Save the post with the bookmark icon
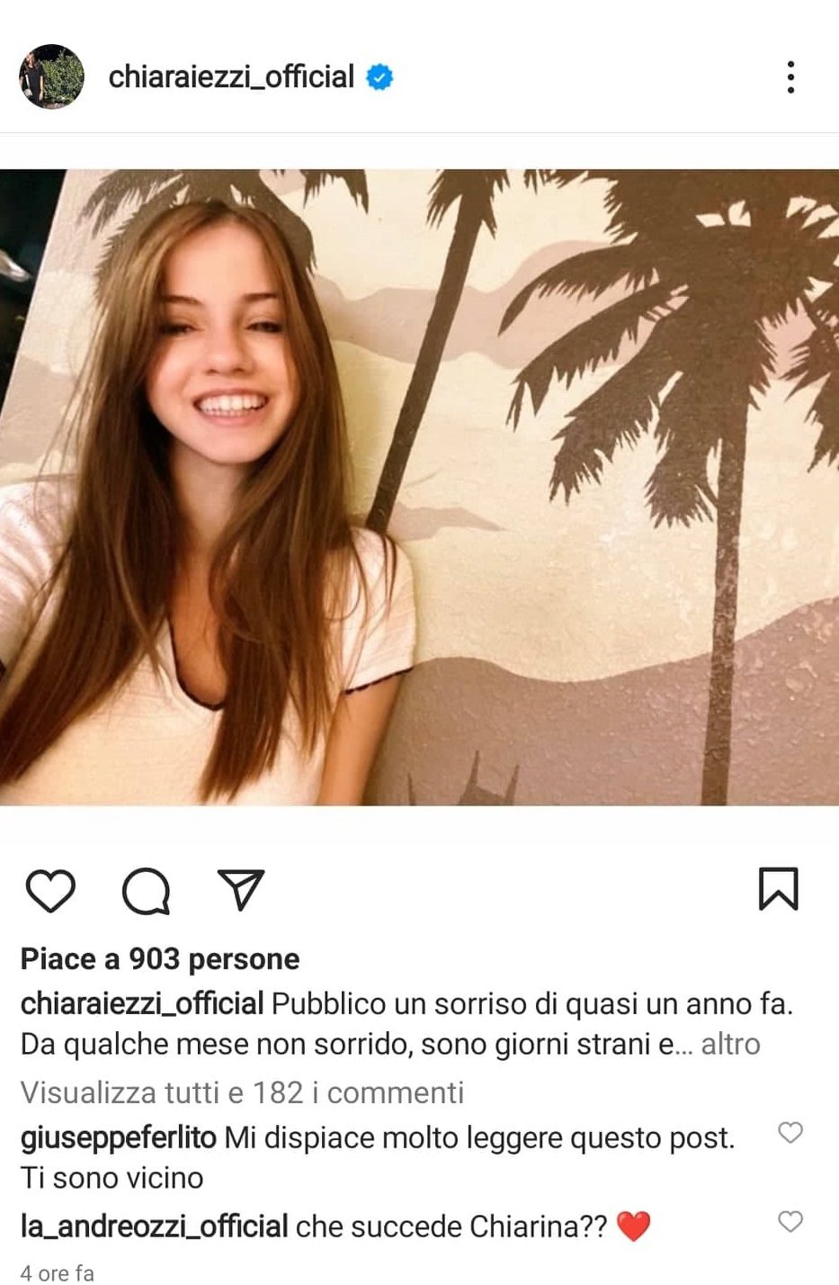This screenshot has width=839, height=1285. click(x=779, y=889)
